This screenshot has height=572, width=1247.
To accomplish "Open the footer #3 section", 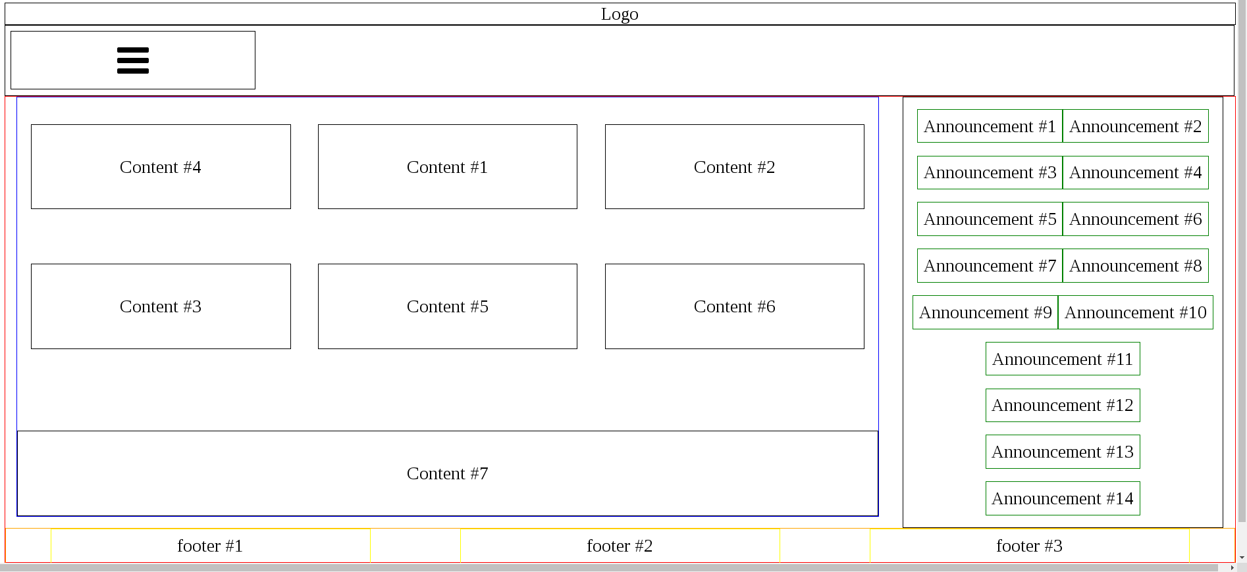I will pyautogui.click(x=1029, y=546).
